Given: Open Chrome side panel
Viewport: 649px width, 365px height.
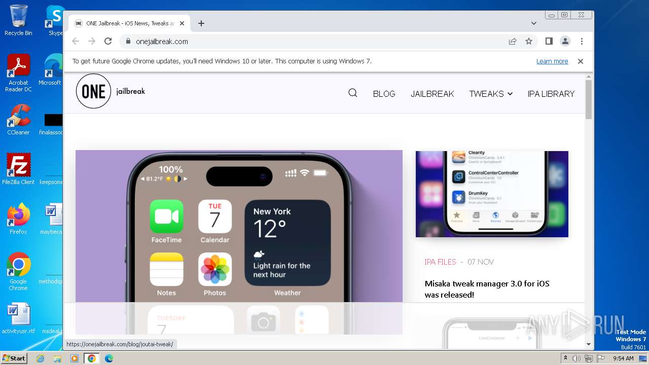Looking at the screenshot, I should click(549, 42).
